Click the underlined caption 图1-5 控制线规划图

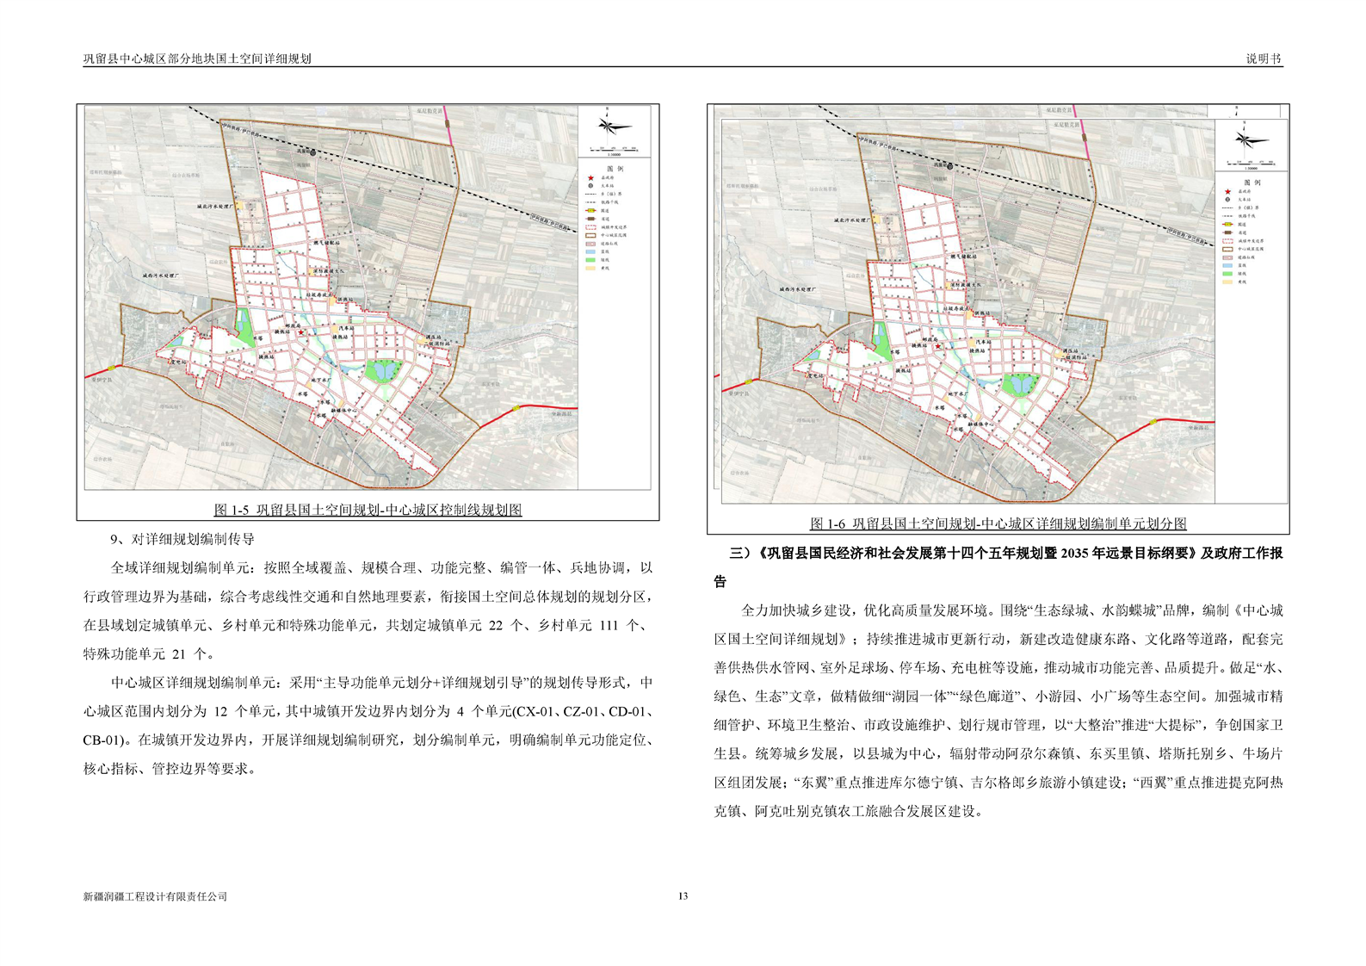point(368,510)
